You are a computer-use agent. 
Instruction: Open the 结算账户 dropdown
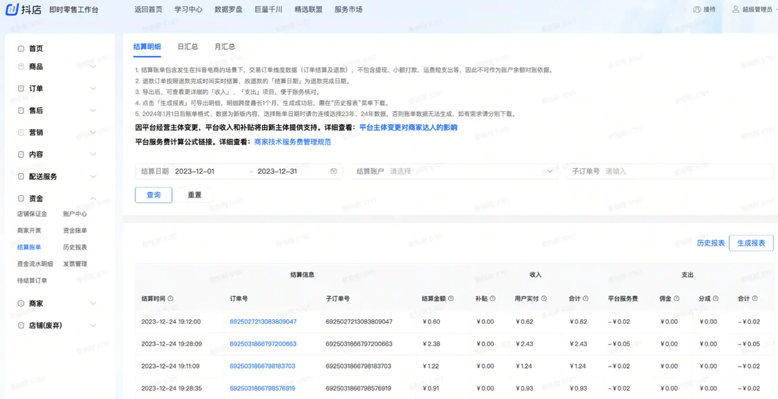tap(454, 171)
